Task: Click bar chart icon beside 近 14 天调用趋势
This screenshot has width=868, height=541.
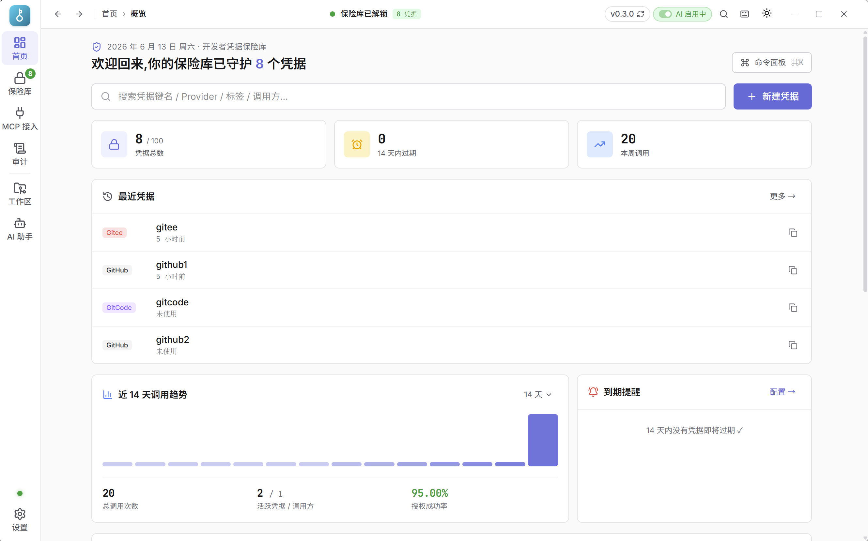Action: (107, 394)
